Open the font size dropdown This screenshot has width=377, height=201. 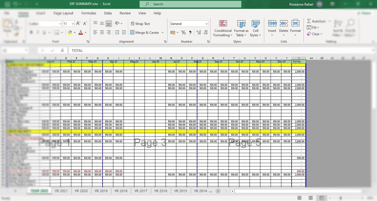73,24
